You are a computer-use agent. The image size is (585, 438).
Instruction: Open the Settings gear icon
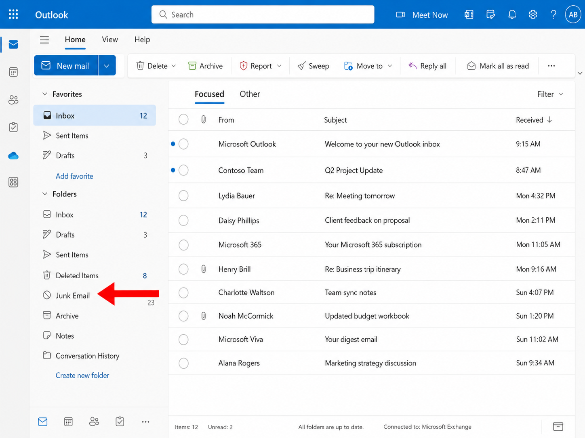pyautogui.click(x=533, y=15)
